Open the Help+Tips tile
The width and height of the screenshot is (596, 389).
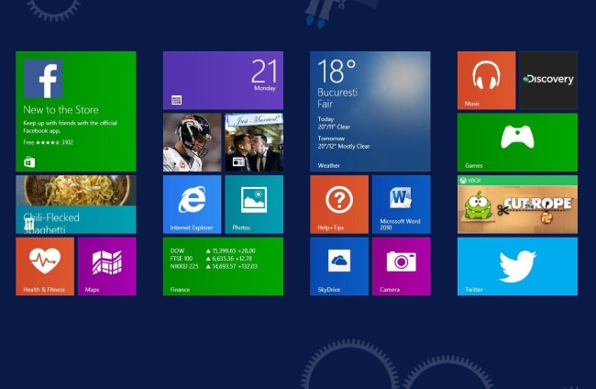pos(339,205)
